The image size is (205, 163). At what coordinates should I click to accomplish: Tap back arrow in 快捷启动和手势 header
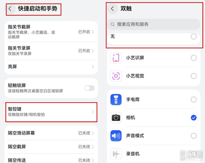[10, 9]
